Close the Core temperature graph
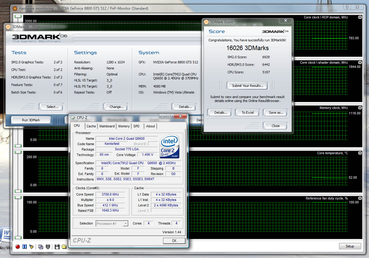Screen dimensions: 369x258 (x=360, y=153)
